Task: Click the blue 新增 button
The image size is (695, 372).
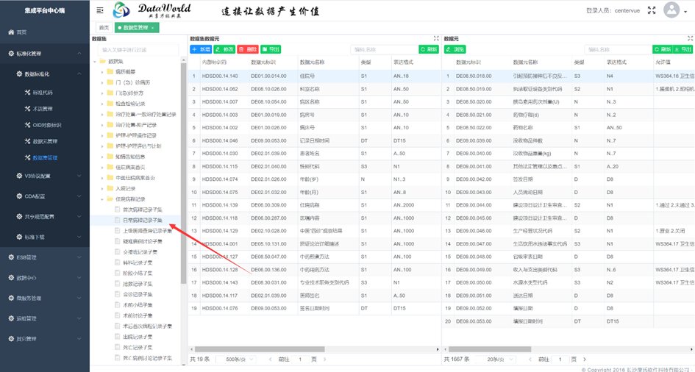Action: pos(201,49)
